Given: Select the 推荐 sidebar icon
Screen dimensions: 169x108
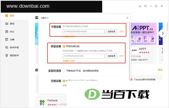Looking at the screenshot, I should (7, 16).
